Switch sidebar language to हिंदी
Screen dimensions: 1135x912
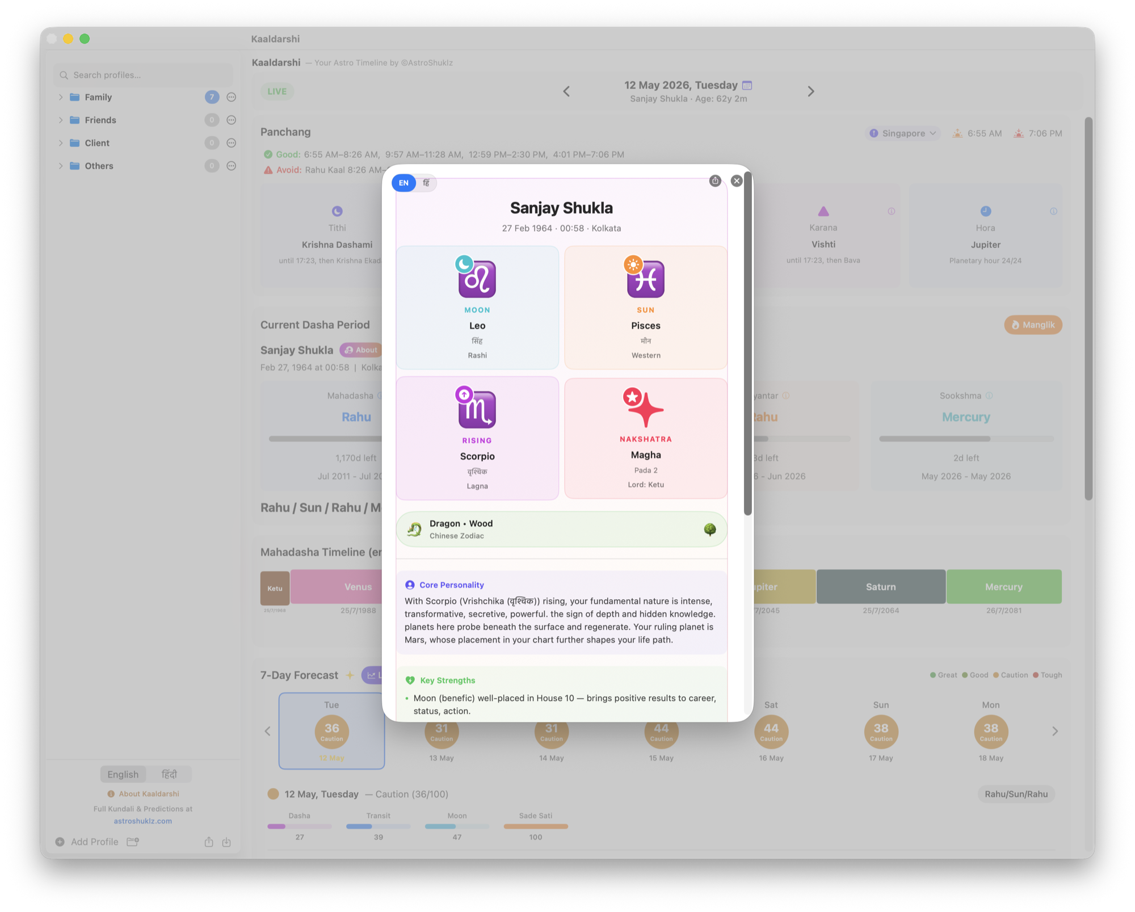[x=169, y=774]
